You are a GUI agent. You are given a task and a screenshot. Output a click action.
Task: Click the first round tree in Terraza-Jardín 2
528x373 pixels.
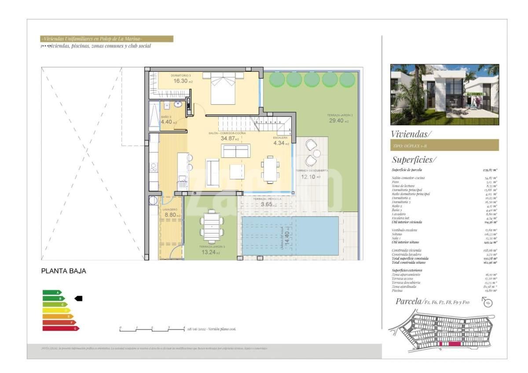point(277,79)
